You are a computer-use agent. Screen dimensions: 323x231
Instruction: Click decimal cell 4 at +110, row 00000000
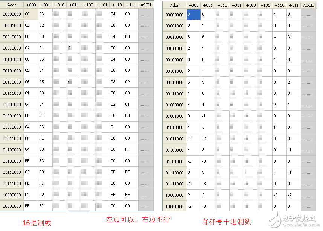pos(279,14)
